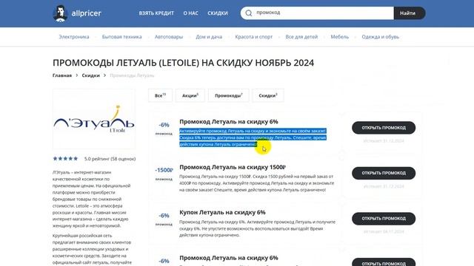Viewport: 474px width, 266px height.
Task: Open promo code for first 6% discount offer
Action: point(384,128)
